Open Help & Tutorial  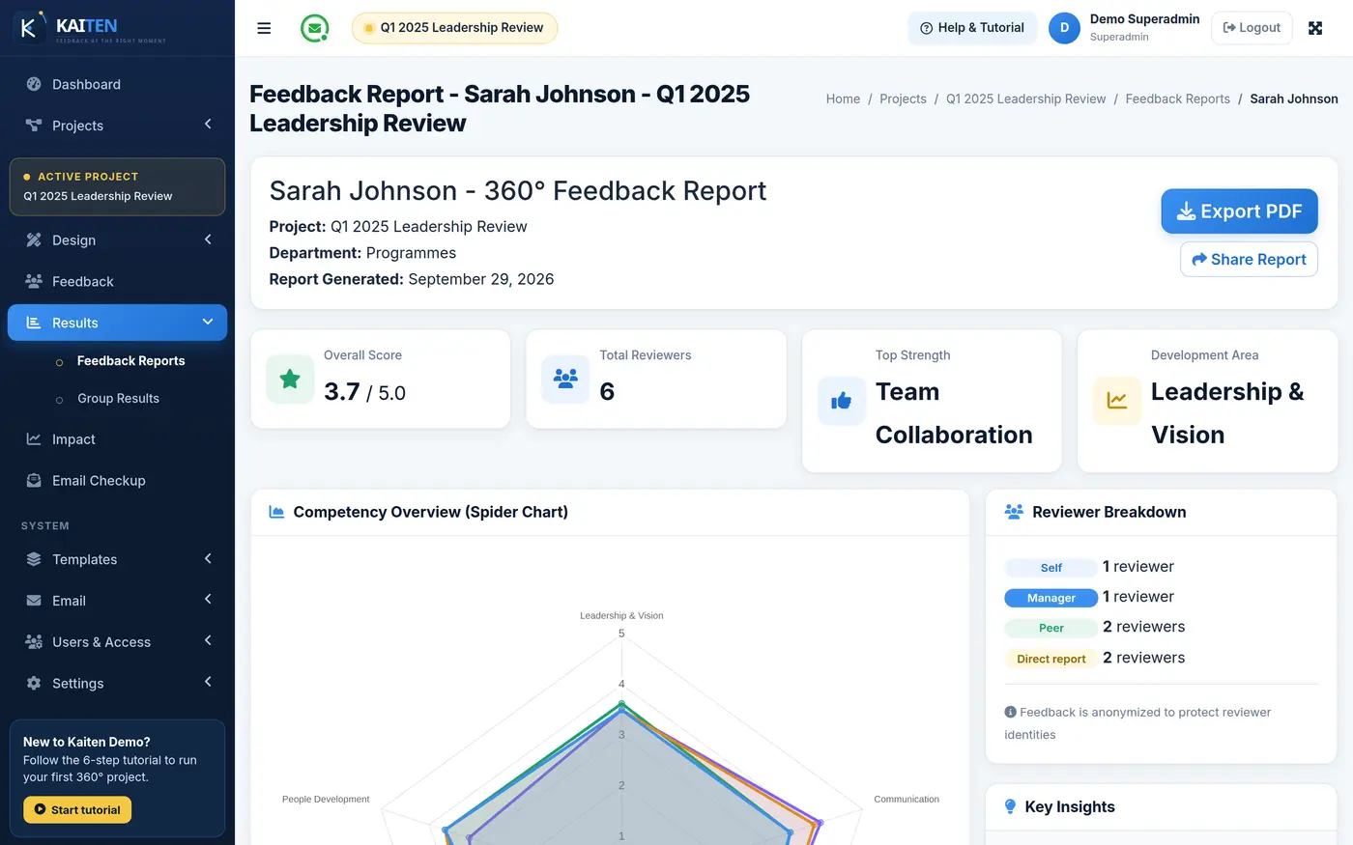[972, 28]
